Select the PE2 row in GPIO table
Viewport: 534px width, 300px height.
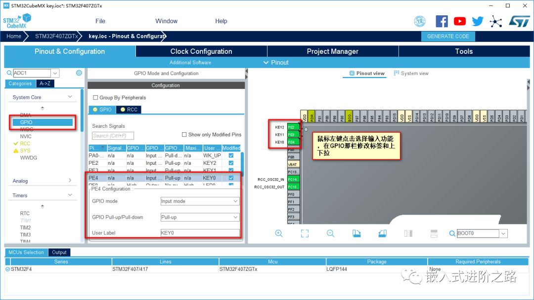tap(164, 163)
